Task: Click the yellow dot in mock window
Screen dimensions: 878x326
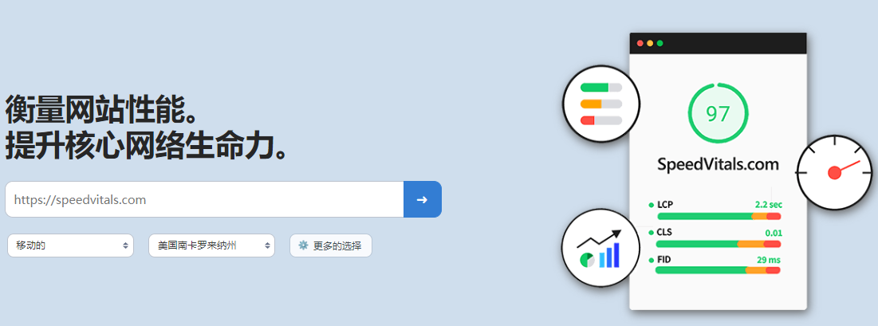Action: (650, 43)
